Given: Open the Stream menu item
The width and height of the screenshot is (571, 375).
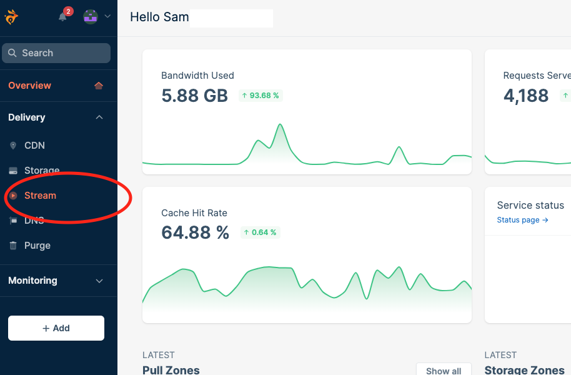Looking at the screenshot, I should pyautogui.click(x=40, y=196).
